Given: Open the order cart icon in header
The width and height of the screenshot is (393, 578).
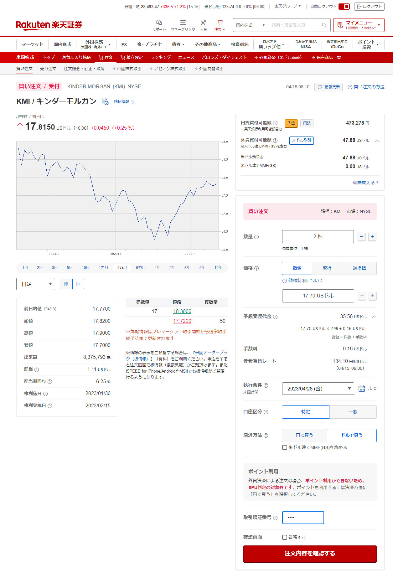Looking at the screenshot, I should pyautogui.click(x=220, y=23).
